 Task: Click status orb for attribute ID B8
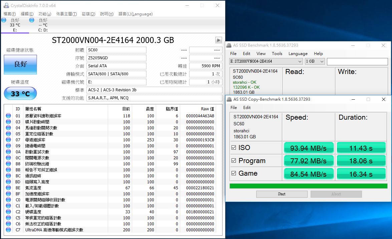pos(8,164)
